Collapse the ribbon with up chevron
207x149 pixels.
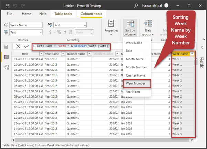204,39
